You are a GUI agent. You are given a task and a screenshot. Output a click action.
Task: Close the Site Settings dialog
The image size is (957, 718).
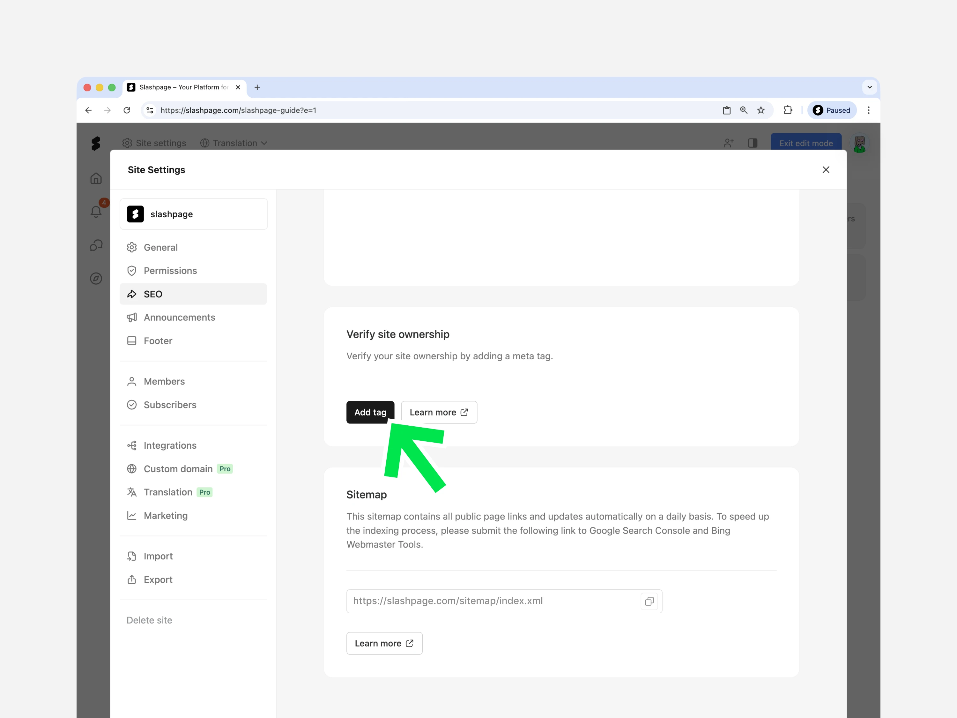pyautogui.click(x=826, y=170)
